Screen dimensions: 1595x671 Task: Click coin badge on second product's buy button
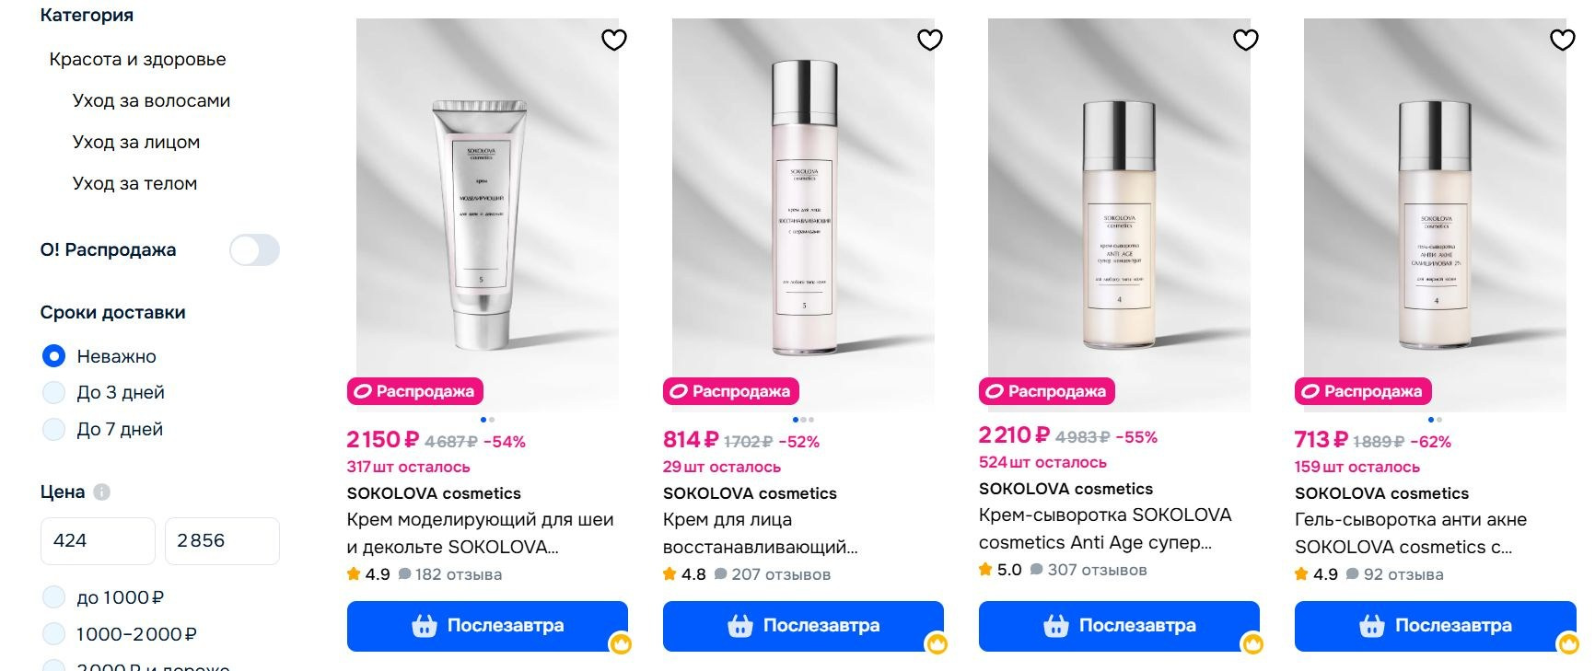(937, 643)
